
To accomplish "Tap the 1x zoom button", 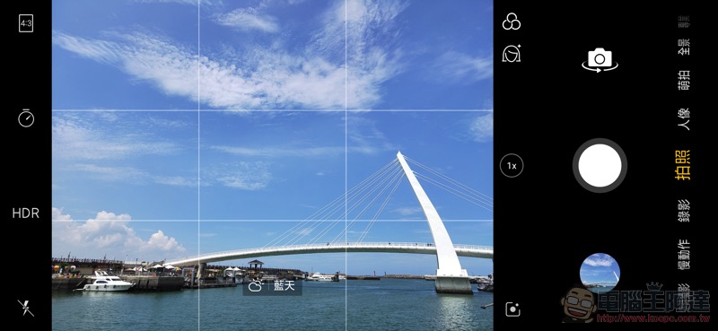I will [x=512, y=166].
